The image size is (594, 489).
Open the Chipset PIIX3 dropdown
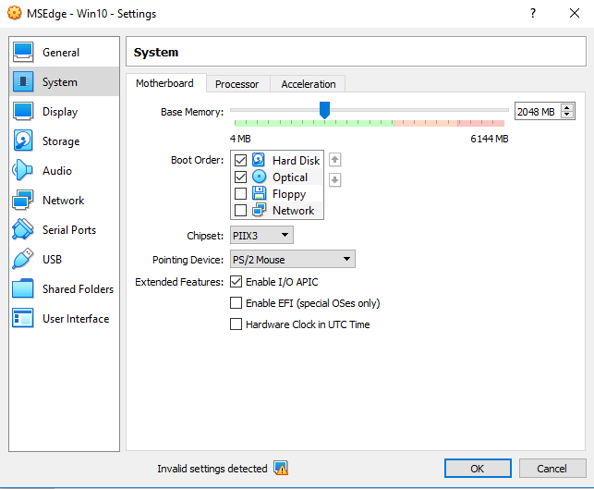[x=261, y=235]
